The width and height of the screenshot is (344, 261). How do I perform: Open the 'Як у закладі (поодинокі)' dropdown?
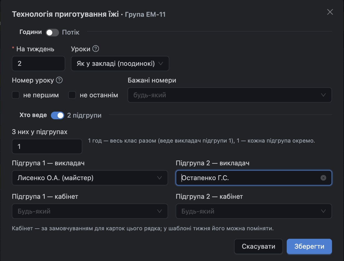coord(120,64)
